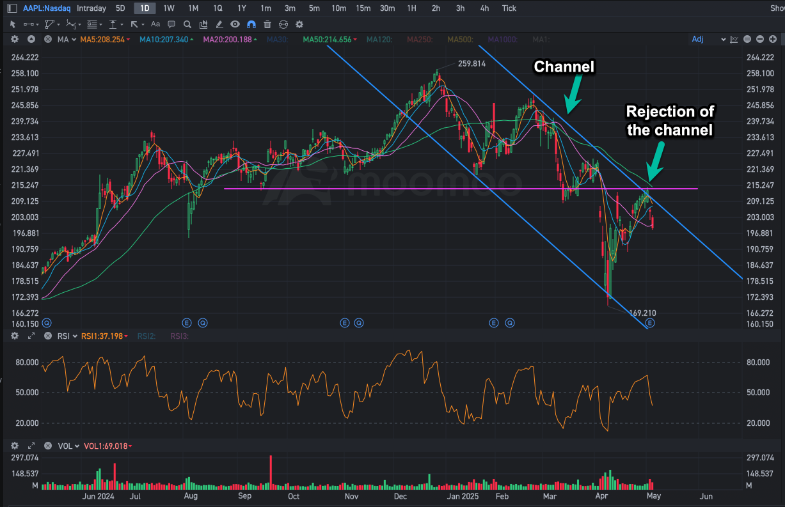Switch to the 15m timeframe
785x507 pixels.
tap(363, 8)
